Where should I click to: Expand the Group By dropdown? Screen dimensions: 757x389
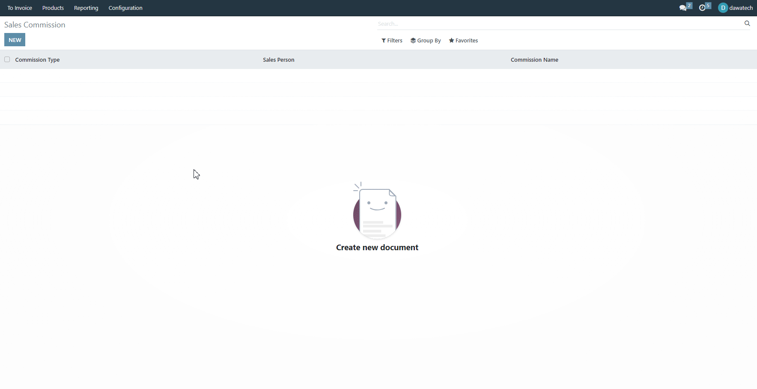(x=426, y=40)
